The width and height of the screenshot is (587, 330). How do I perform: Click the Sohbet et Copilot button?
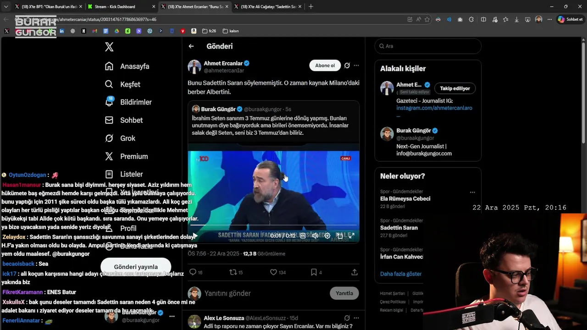(570, 19)
